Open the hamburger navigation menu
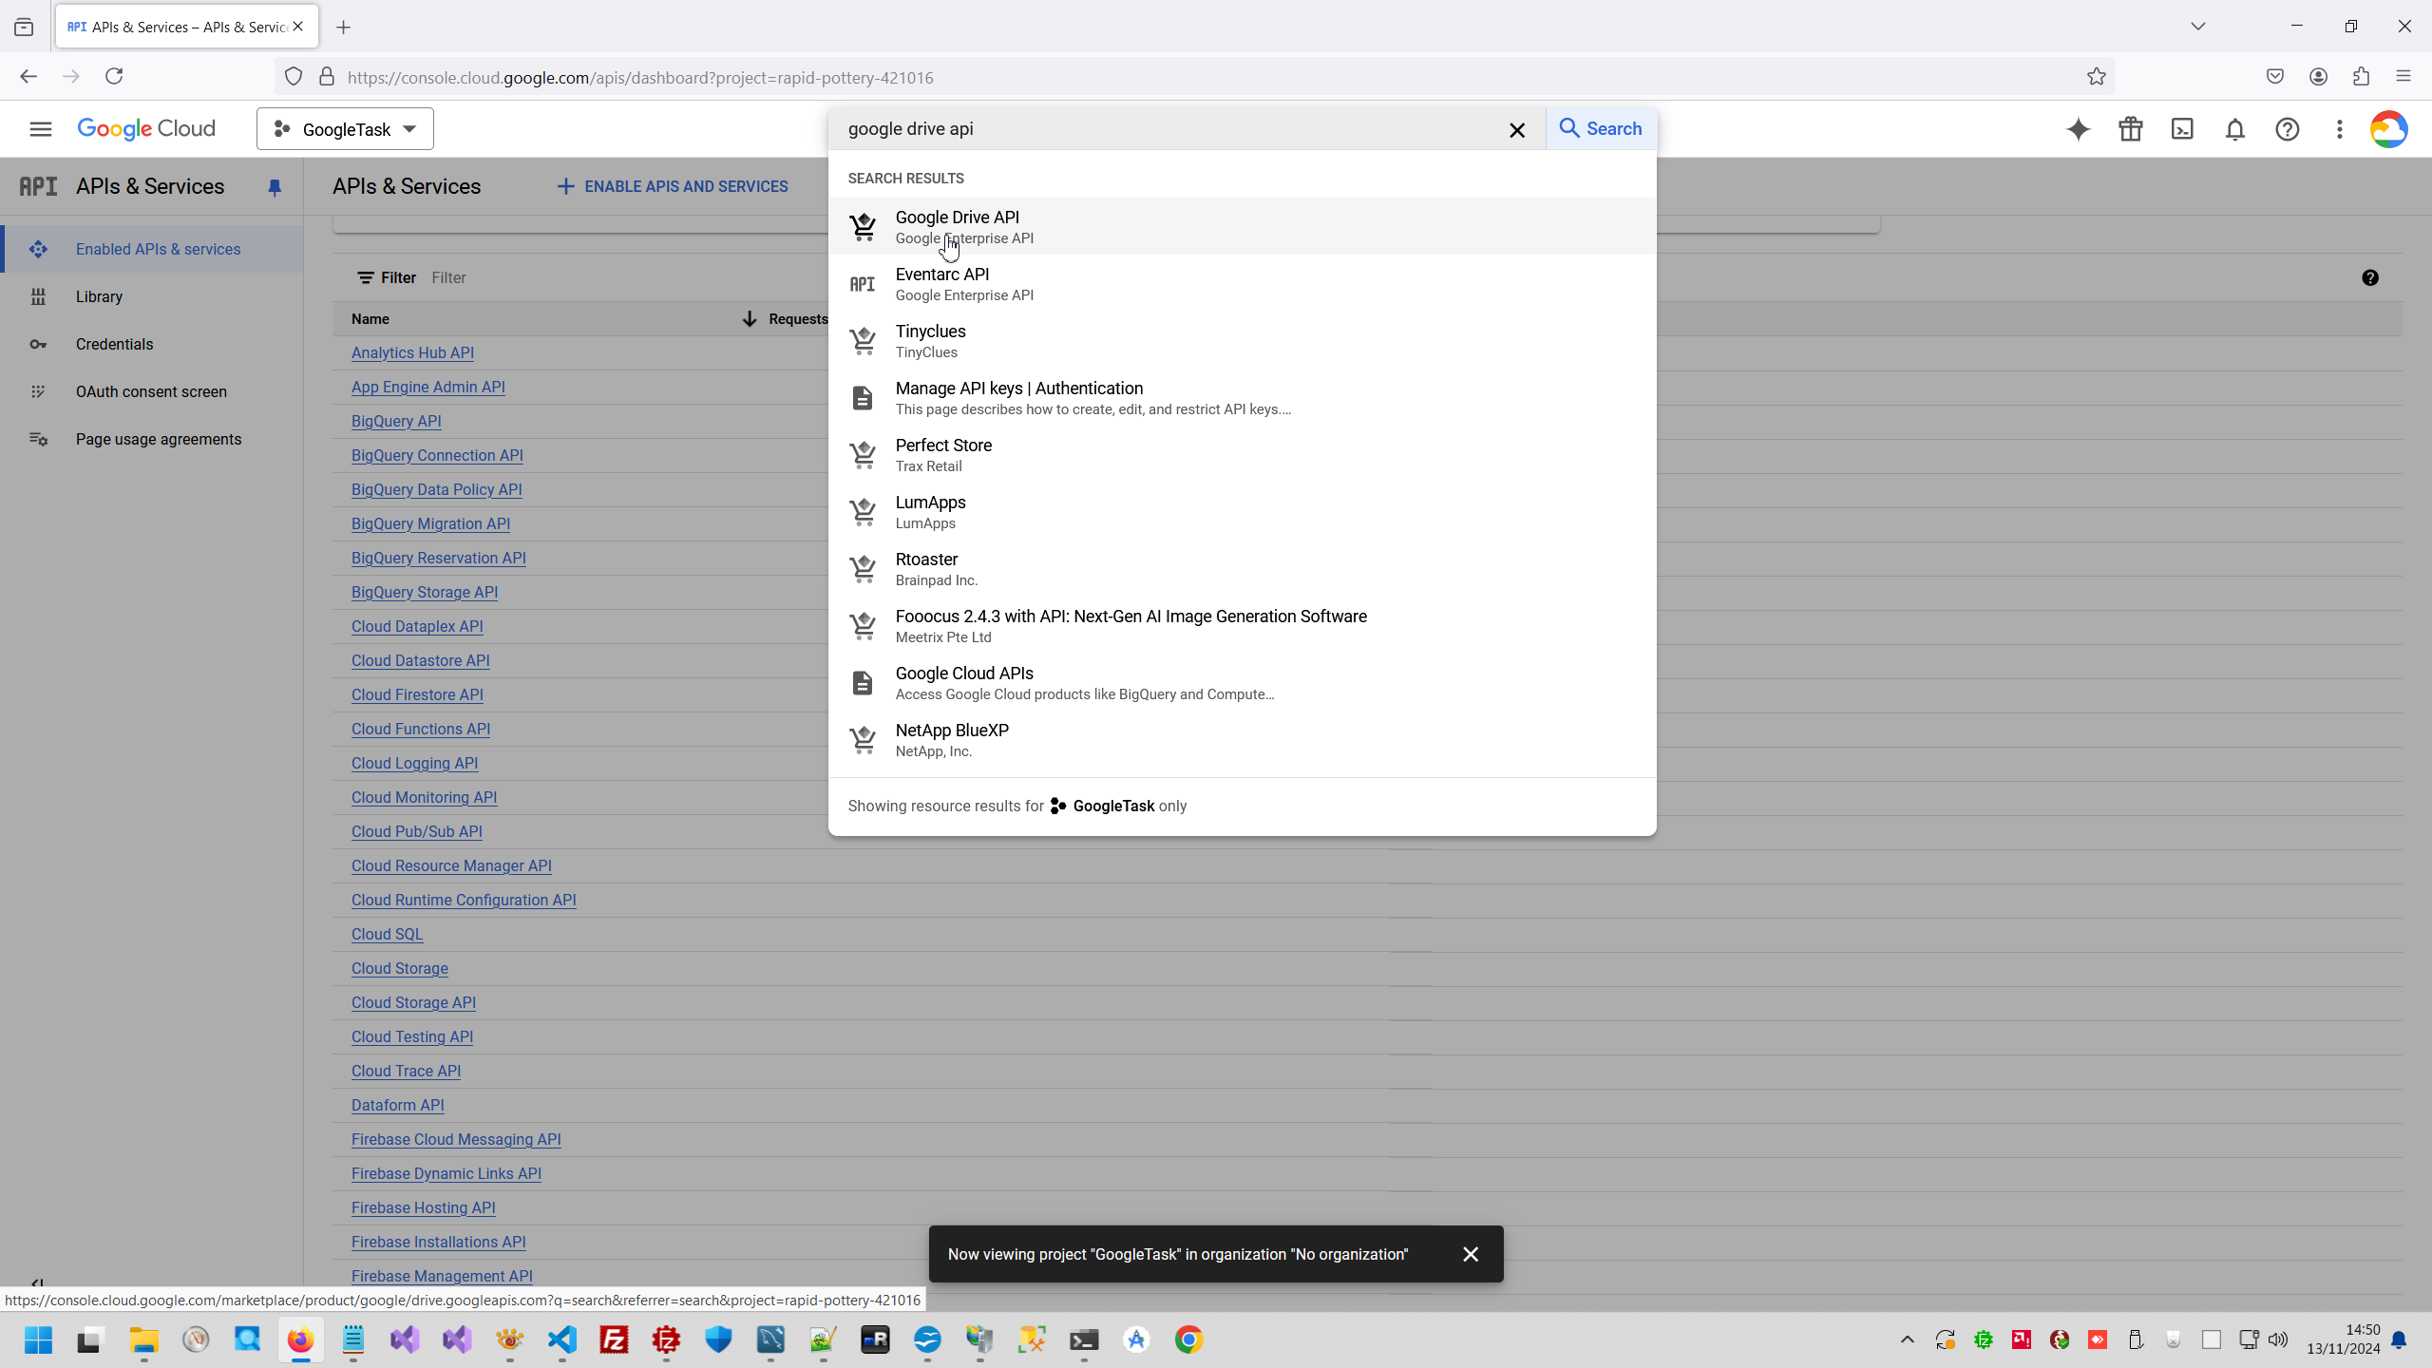The width and height of the screenshot is (2432, 1368). point(40,129)
